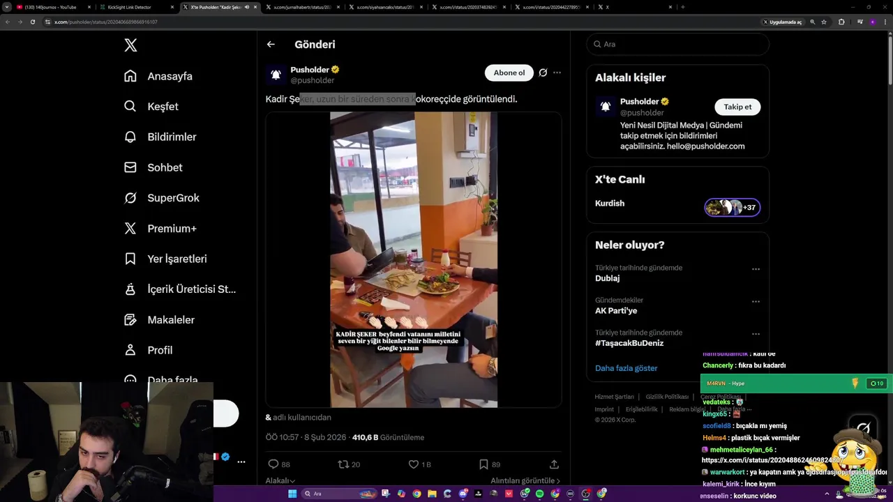Open Anasayfa home icon
The height and width of the screenshot is (502, 893).
(x=130, y=76)
